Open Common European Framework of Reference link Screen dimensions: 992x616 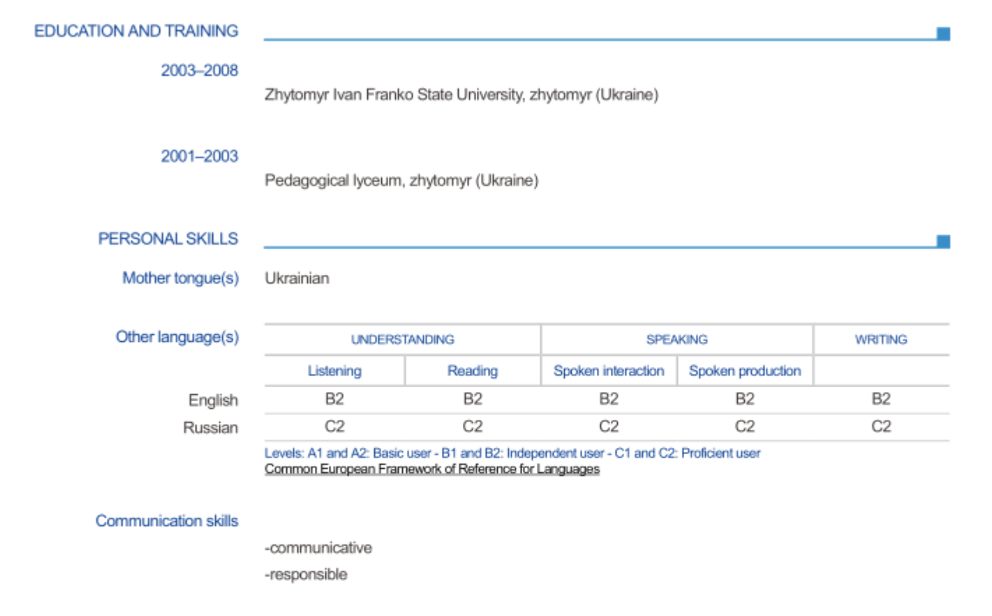431,469
